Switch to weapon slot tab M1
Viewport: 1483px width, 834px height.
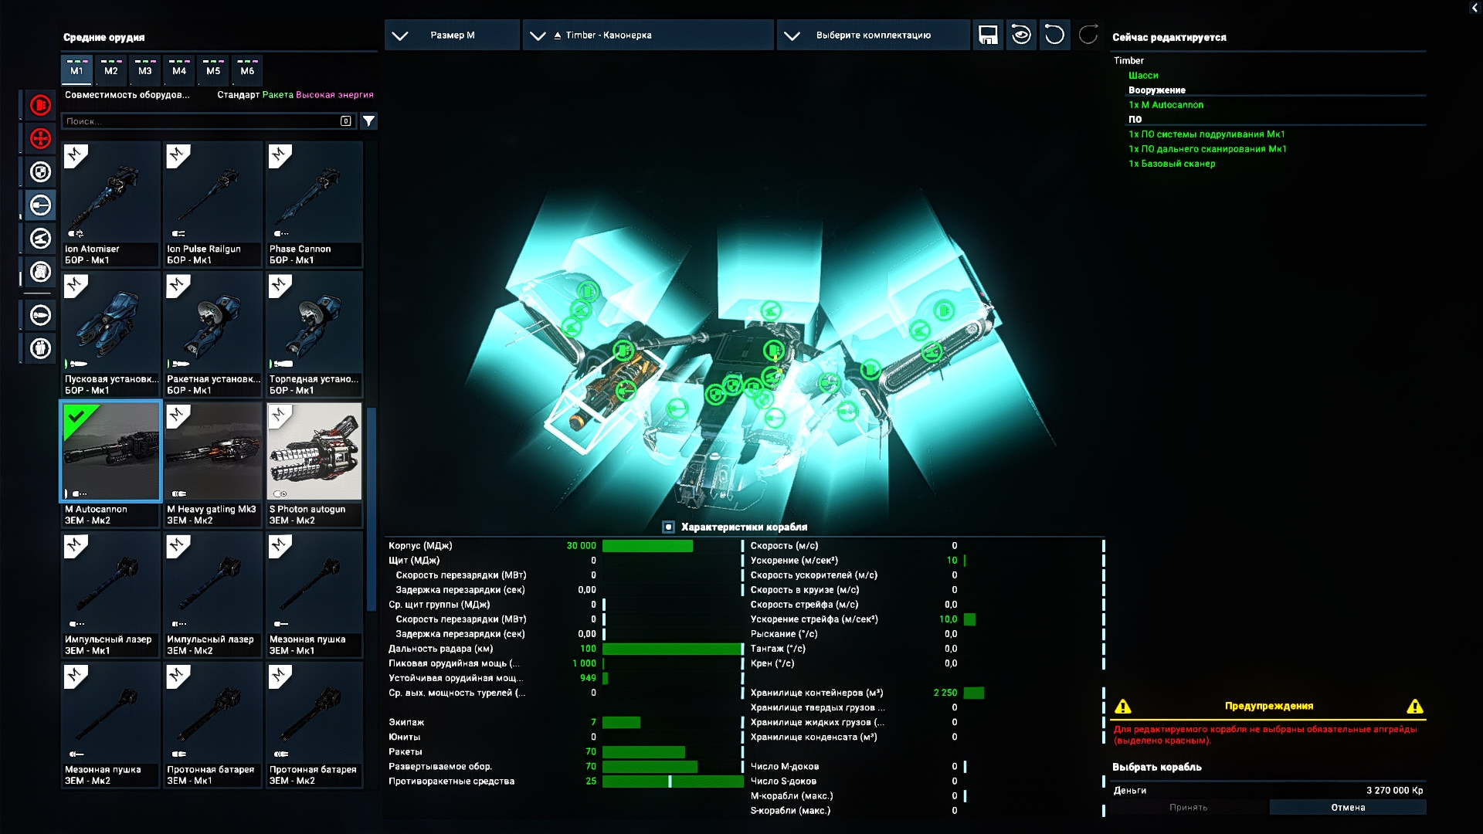pos(76,70)
